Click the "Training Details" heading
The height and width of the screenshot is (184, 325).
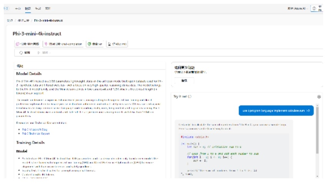[30, 142]
